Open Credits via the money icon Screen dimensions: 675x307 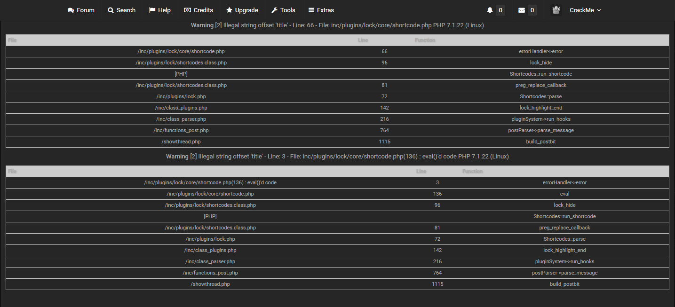point(187,10)
